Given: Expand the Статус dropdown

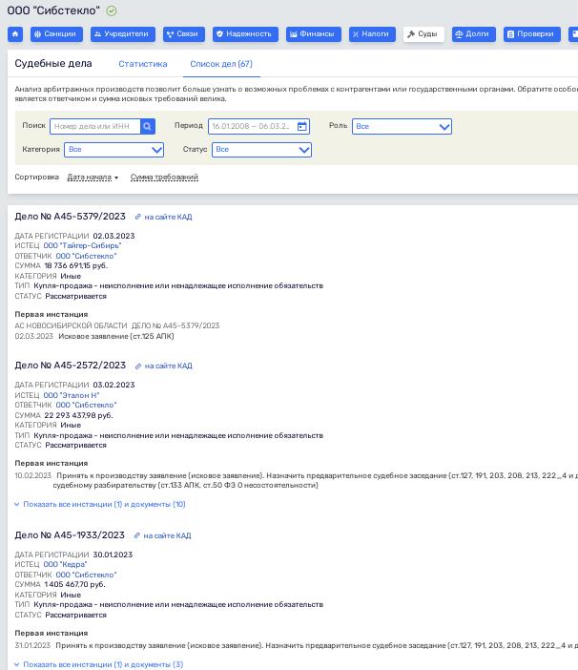Looking at the screenshot, I should (x=261, y=150).
